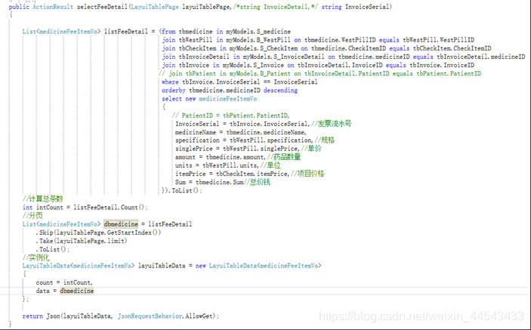
Task: Click the orderby keyword
Action: (174, 91)
